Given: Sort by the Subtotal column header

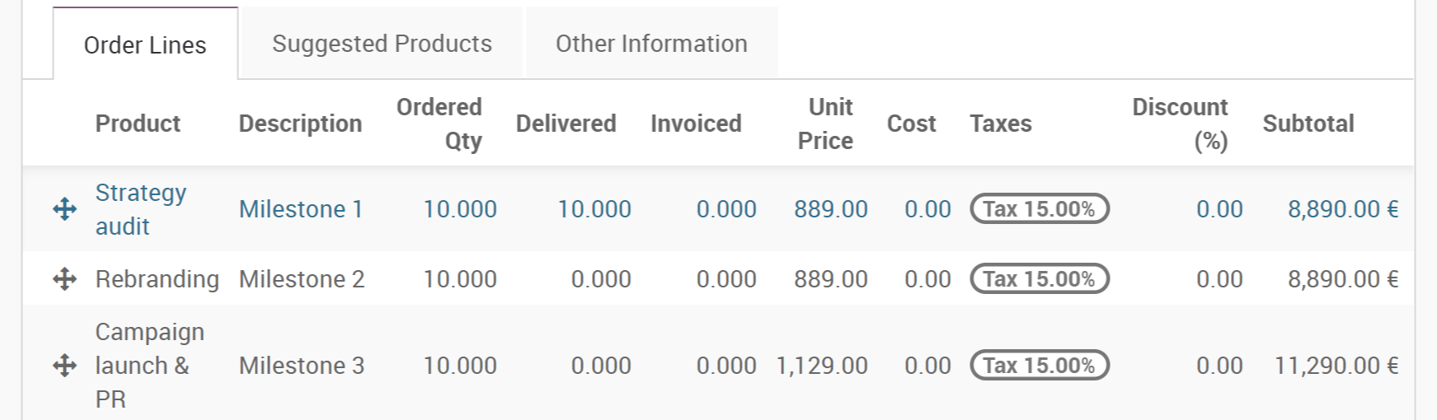Looking at the screenshot, I should (1308, 124).
